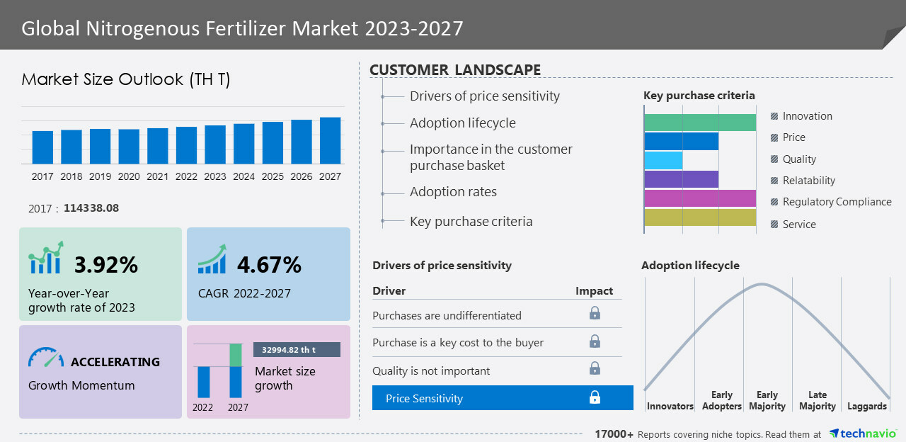
Task: Click the 32994.82 th t market size label
Action: (297, 350)
